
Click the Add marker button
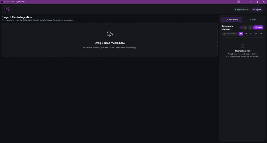click(258, 28)
